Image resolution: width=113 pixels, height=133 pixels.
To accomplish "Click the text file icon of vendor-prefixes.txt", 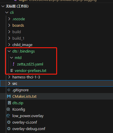I will (12, 70).
